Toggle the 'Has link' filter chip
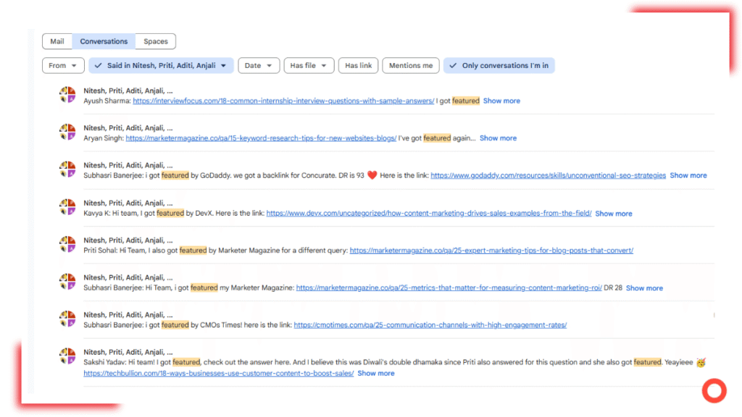 (x=358, y=66)
